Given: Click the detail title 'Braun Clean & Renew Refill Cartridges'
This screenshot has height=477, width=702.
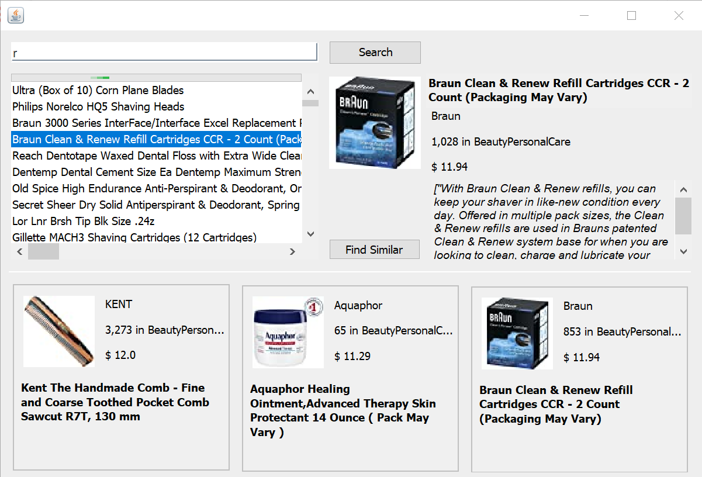Looking at the screenshot, I should coord(559,91).
